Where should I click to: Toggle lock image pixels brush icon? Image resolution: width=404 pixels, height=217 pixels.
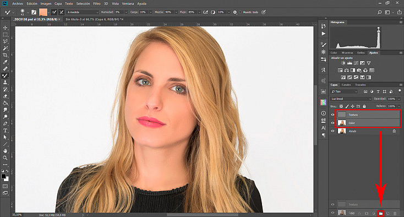coord(347,106)
